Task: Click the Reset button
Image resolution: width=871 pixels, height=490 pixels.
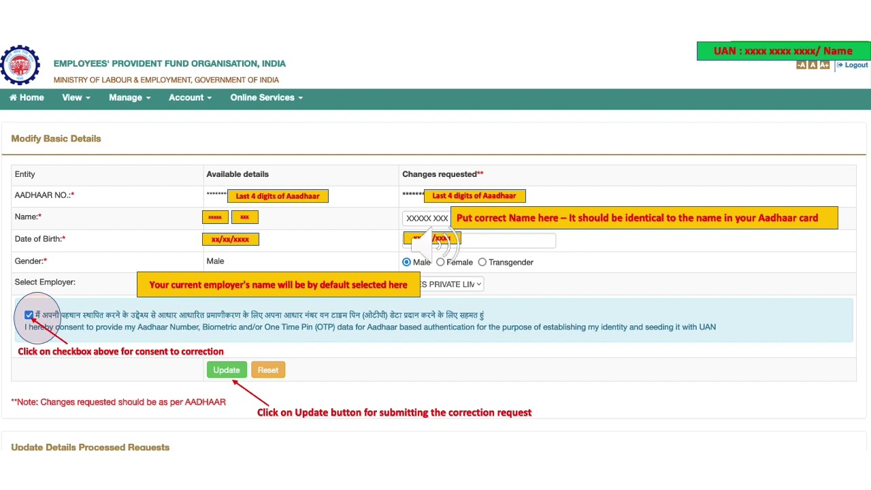Action: 268,370
